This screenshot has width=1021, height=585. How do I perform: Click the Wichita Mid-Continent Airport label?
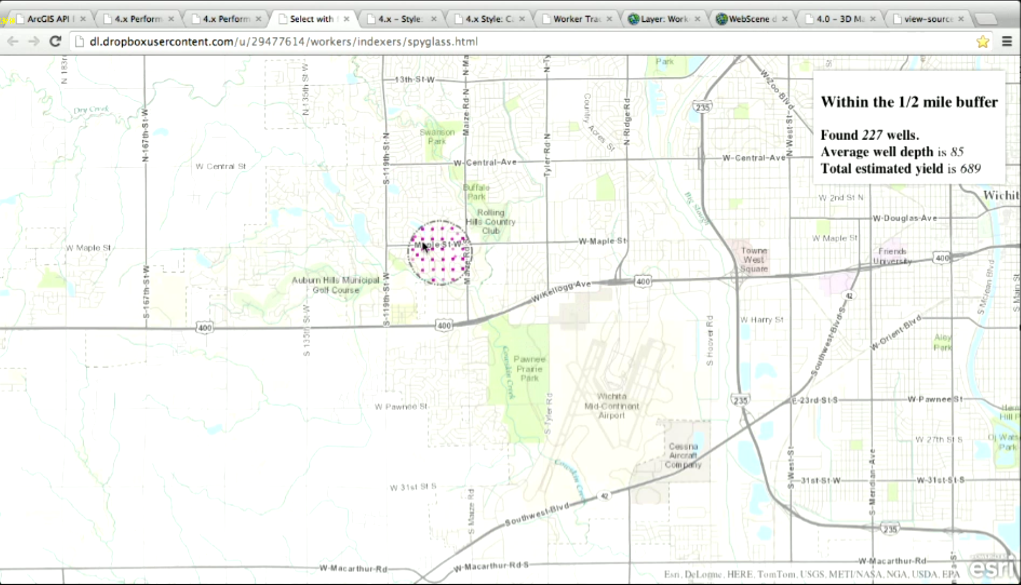(x=611, y=406)
